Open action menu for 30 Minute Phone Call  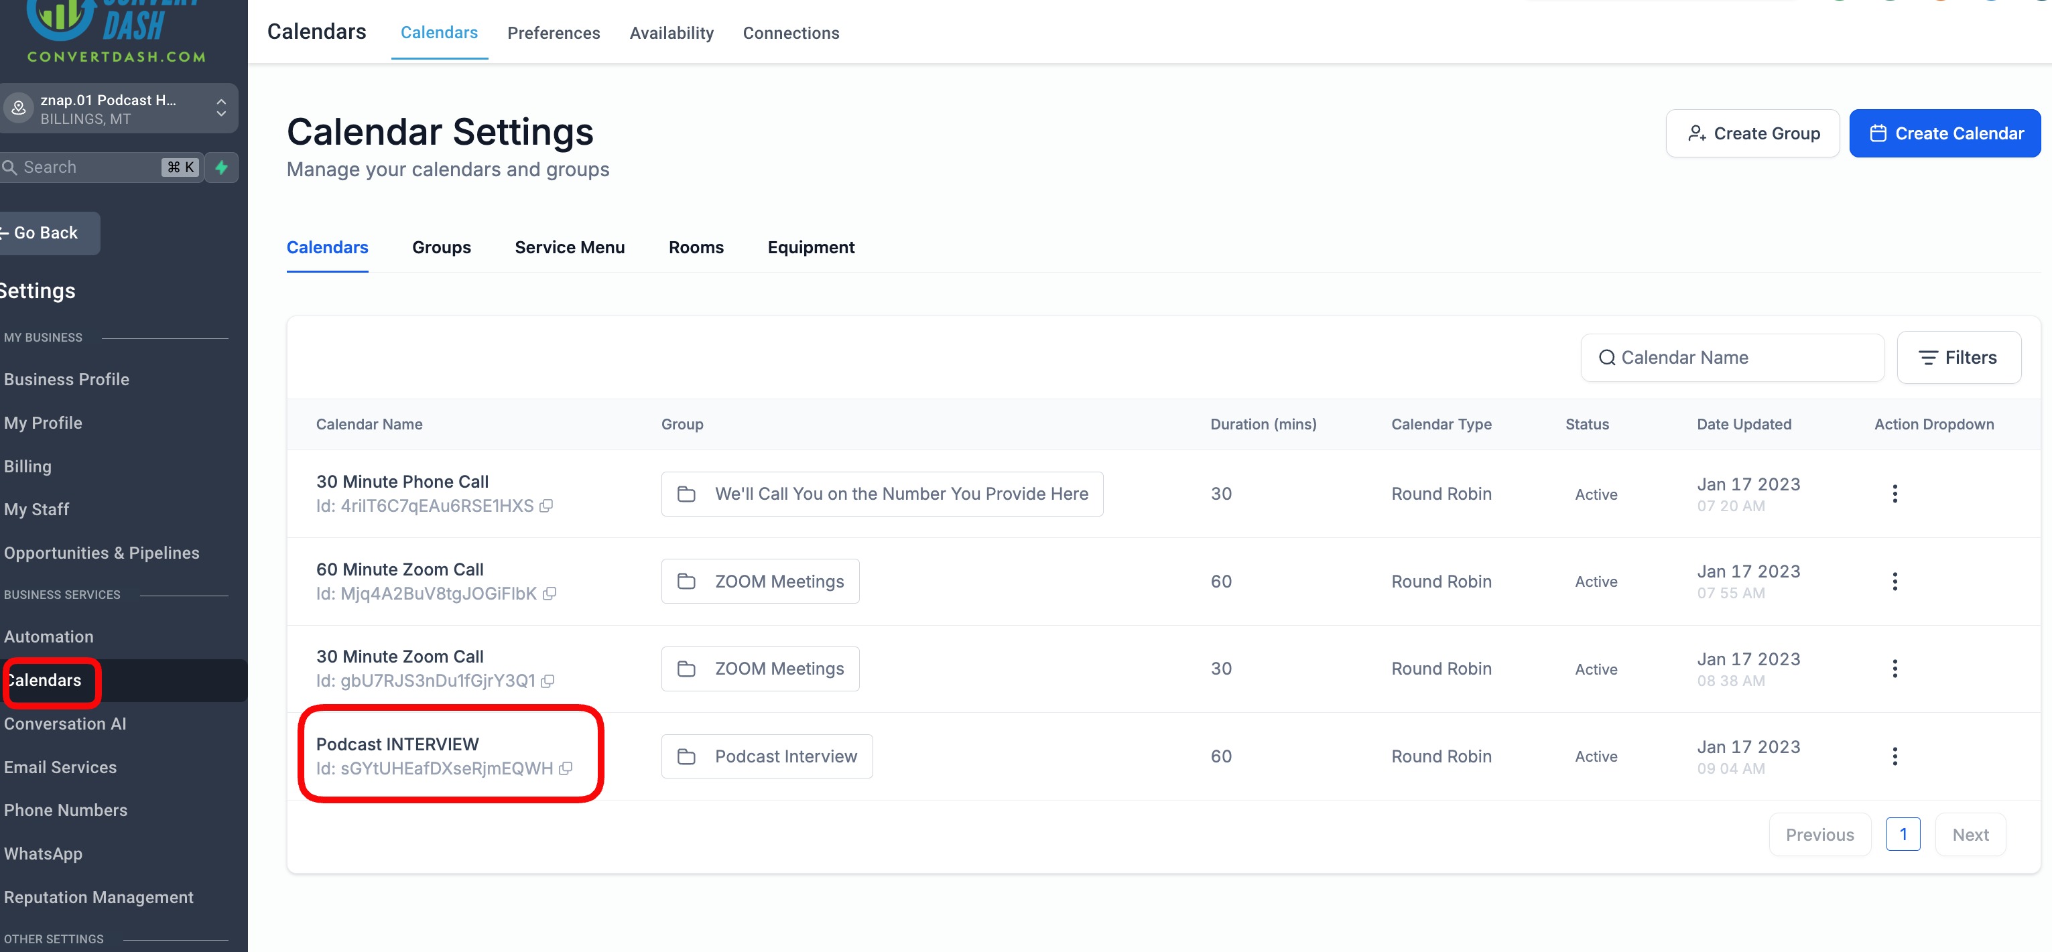click(x=1895, y=494)
